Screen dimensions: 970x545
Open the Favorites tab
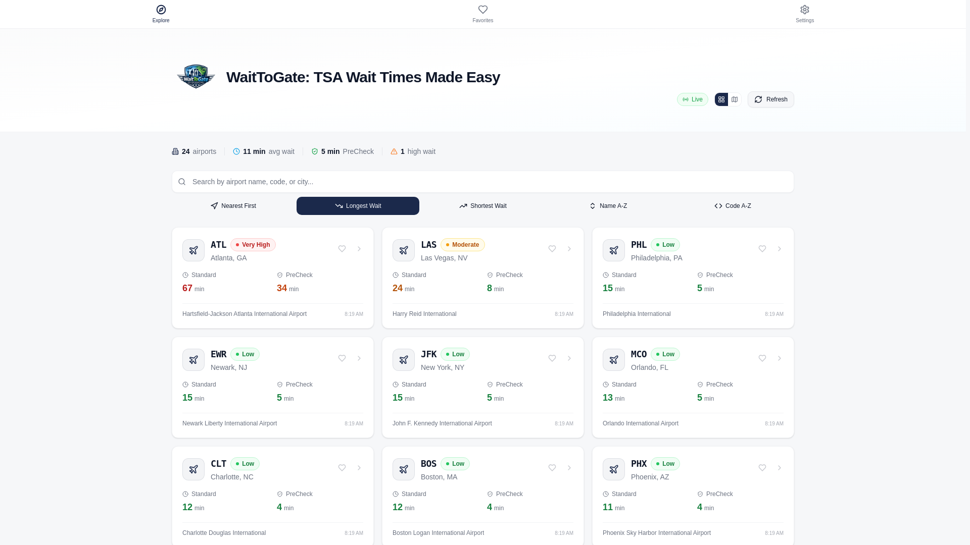click(483, 14)
